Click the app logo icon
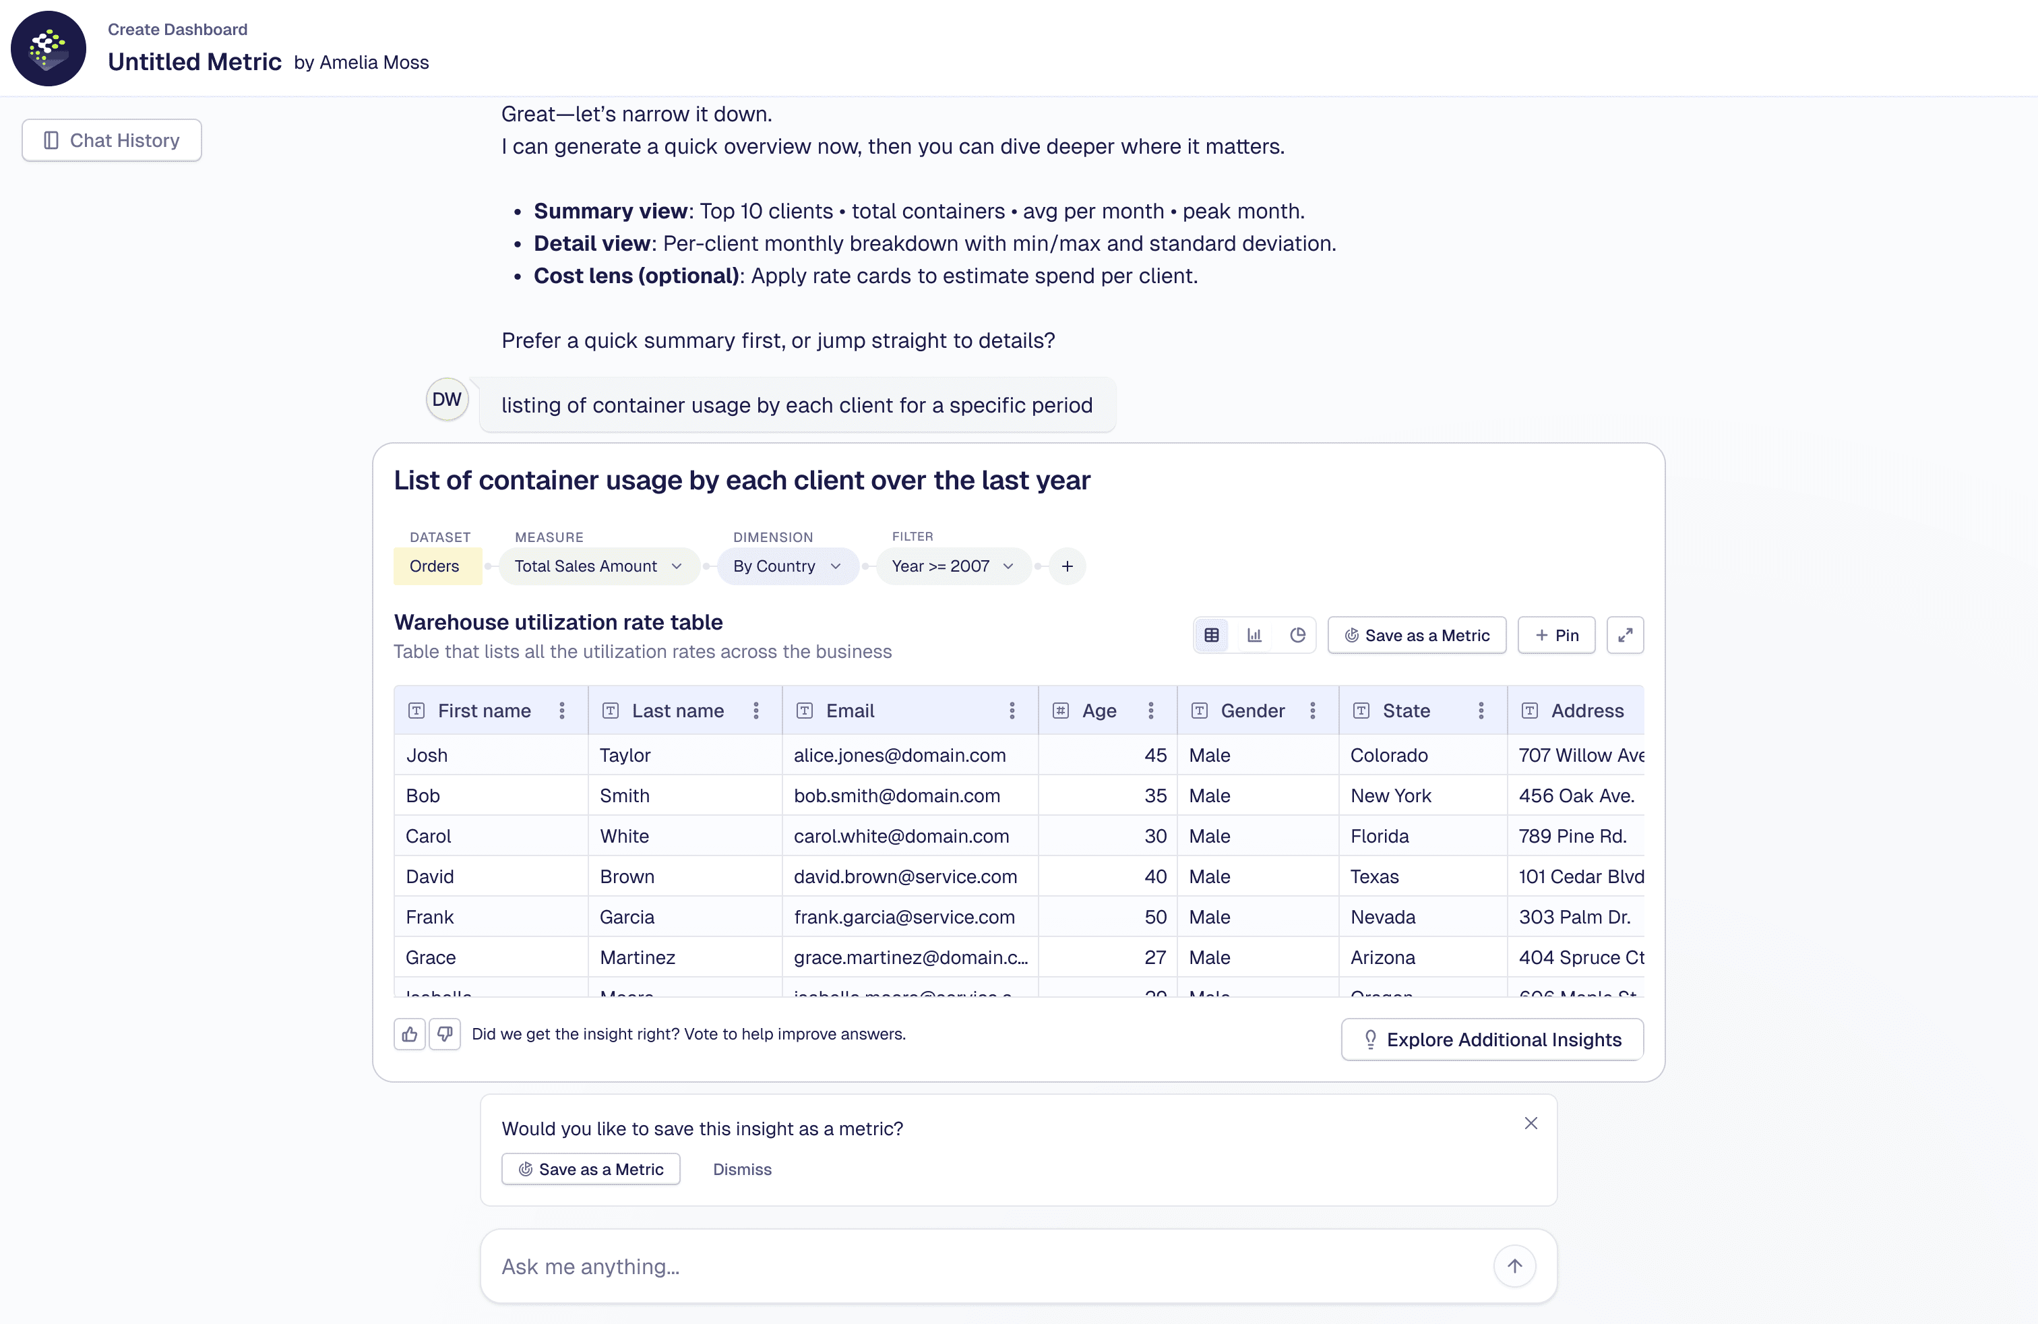 48,48
